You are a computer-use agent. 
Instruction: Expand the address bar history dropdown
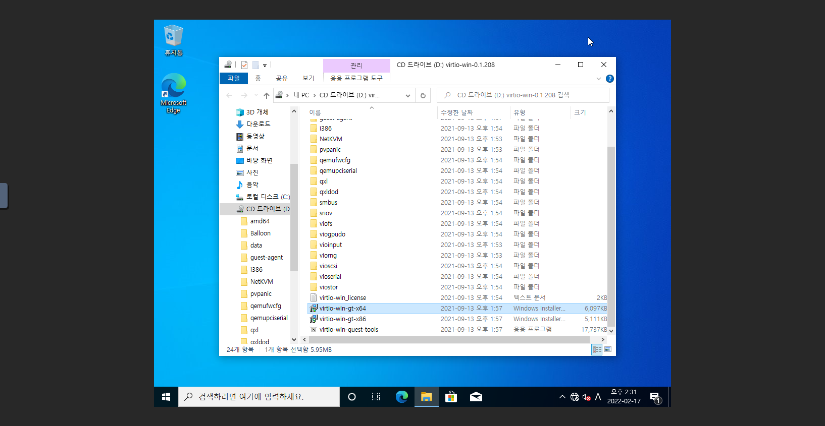[x=407, y=95]
